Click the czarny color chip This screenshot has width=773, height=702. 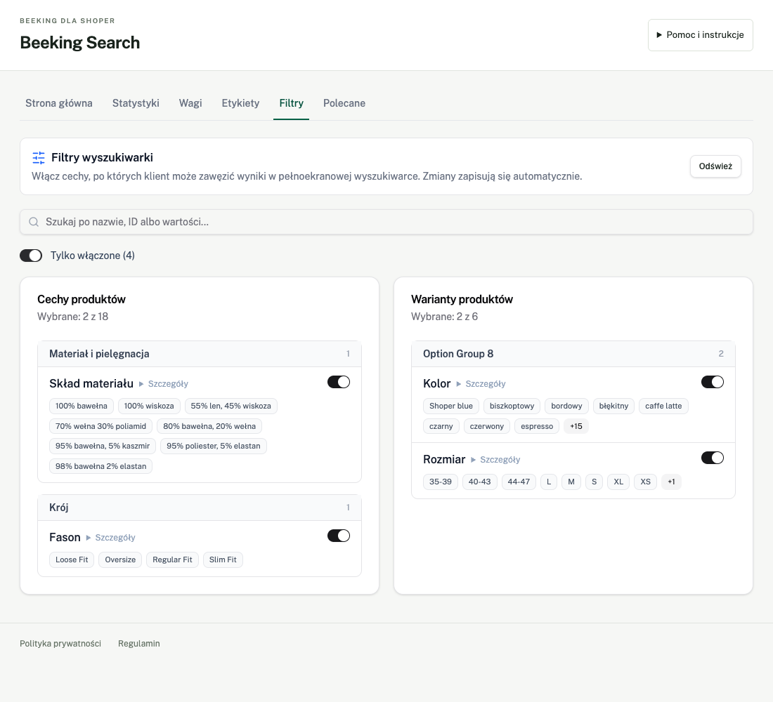pyautogui.click(x=441, y=426)
